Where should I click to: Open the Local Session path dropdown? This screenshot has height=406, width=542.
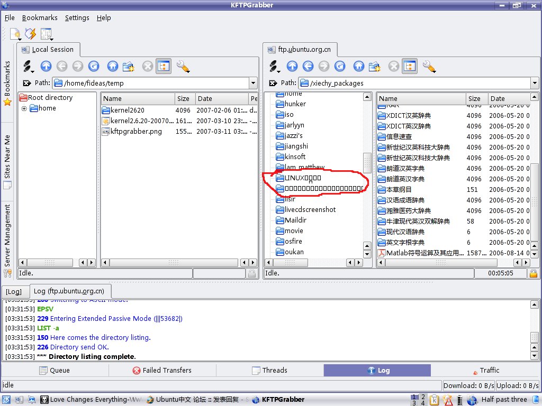click(254, 83)
